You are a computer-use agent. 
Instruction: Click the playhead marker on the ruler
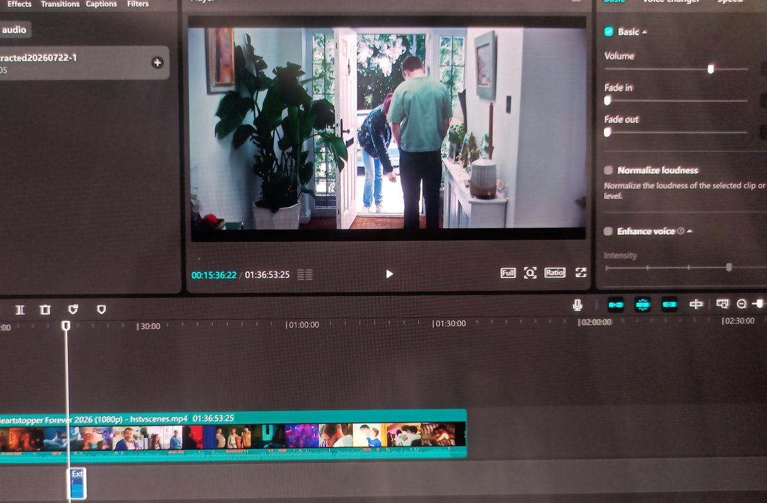point(66,326)
